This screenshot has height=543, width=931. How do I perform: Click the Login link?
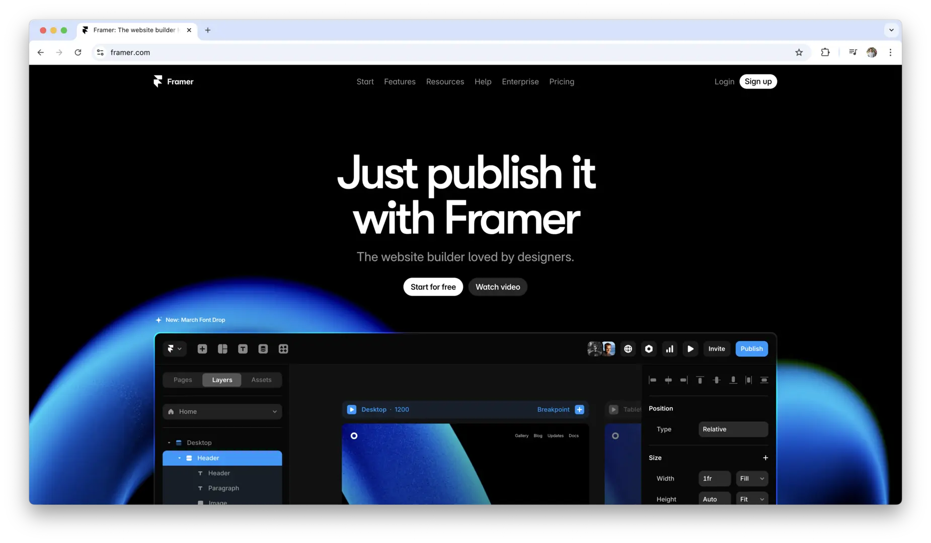pyautogui.click(x=724, y=81)
